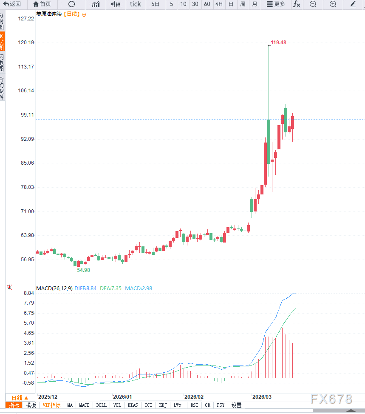Open the pencil drawing tool
Screen dimensions: 365x414
[353, 4]
